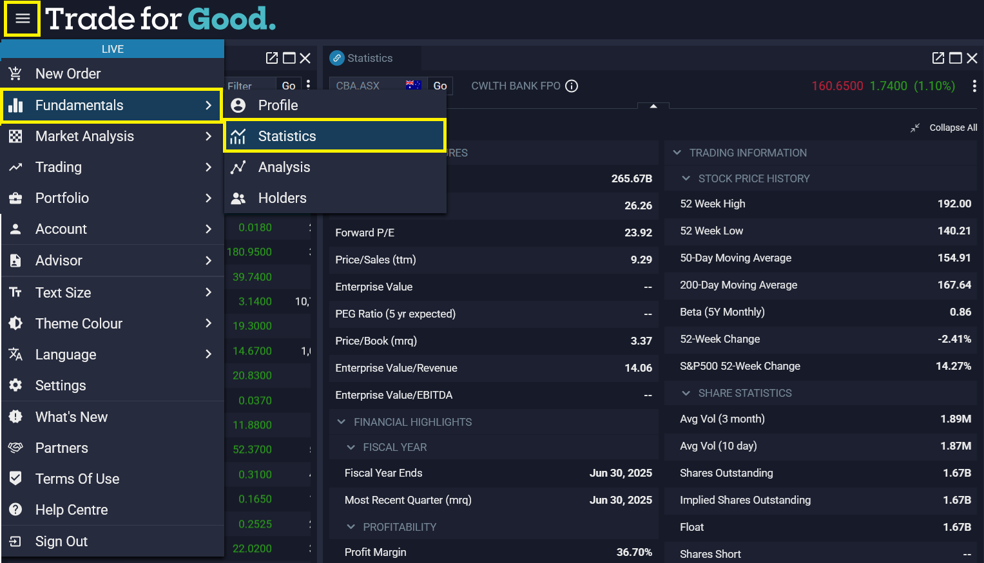Open the Statistics panel in a new window
This screenshot has height=563, width=984.
tap(938, 58)
